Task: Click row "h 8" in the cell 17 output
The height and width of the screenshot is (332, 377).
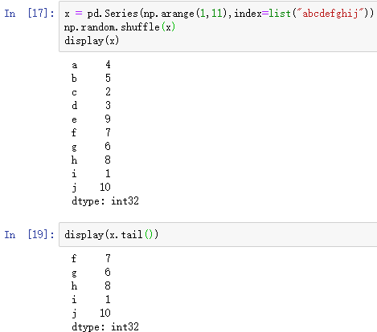Action: tap(91, 160)
